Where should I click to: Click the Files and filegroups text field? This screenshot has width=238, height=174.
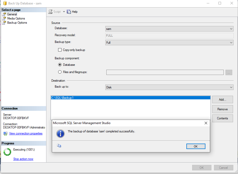click(x=165, y=72)
